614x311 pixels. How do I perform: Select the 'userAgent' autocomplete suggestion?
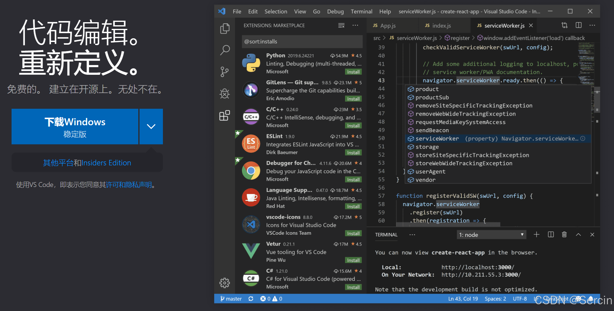click(x=498, y=171)
